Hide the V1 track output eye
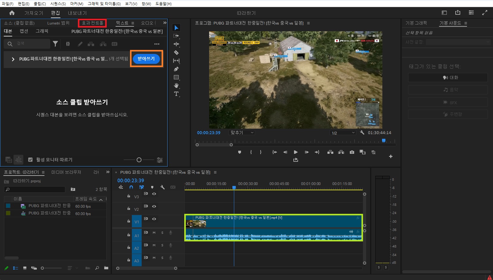493x280 pixels. tap(154, 219)
